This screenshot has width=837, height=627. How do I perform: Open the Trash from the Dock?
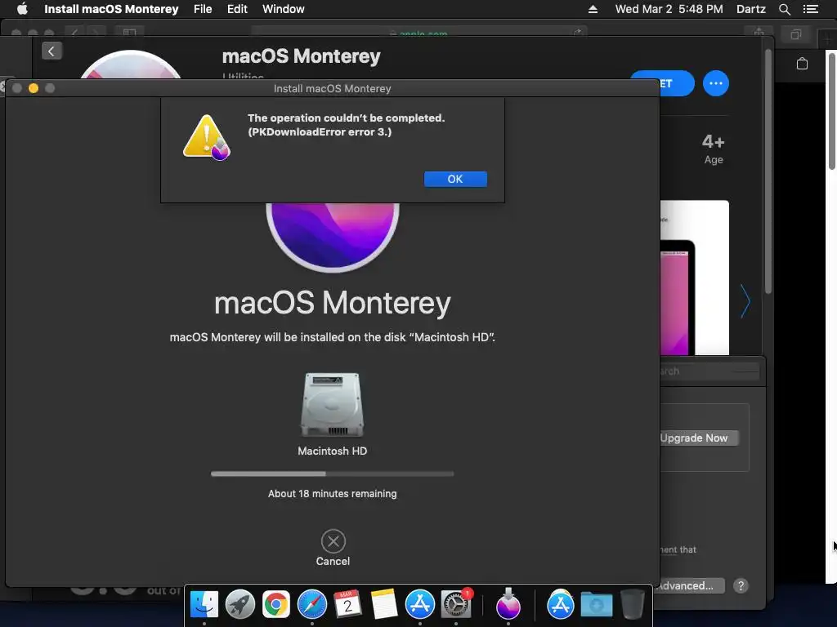click(633, 605)
